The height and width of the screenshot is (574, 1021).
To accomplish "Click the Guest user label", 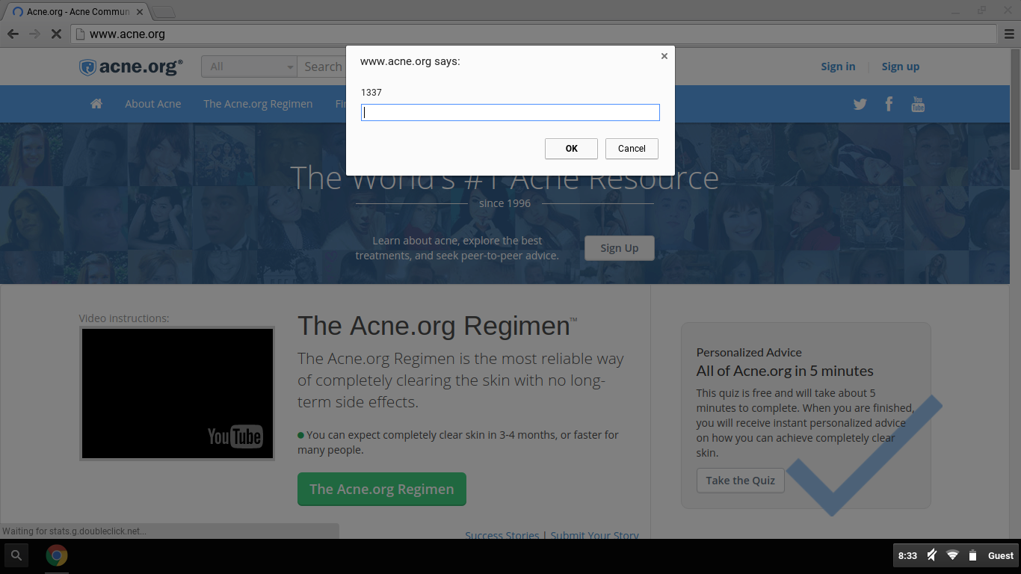I will pyautogui.click(x=1001, y=555).
